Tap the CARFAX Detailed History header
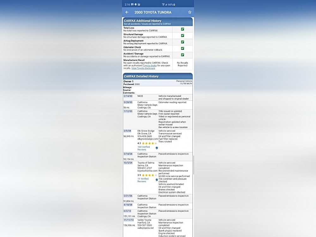The width and height of the screenshot is (316, 237). tap(158, 76)
